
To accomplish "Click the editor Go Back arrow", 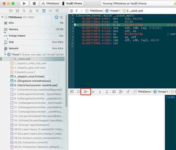I will [x=77, y=11].
